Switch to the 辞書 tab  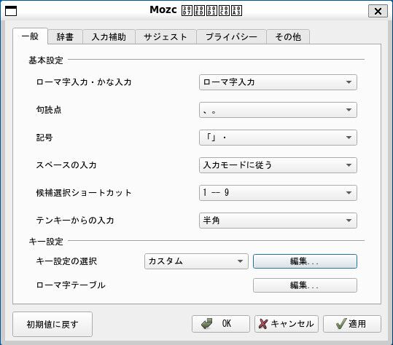pos(65,37)
